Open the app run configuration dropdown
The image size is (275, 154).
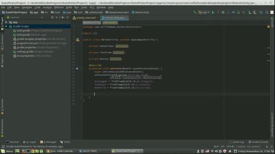pos(204,12)
